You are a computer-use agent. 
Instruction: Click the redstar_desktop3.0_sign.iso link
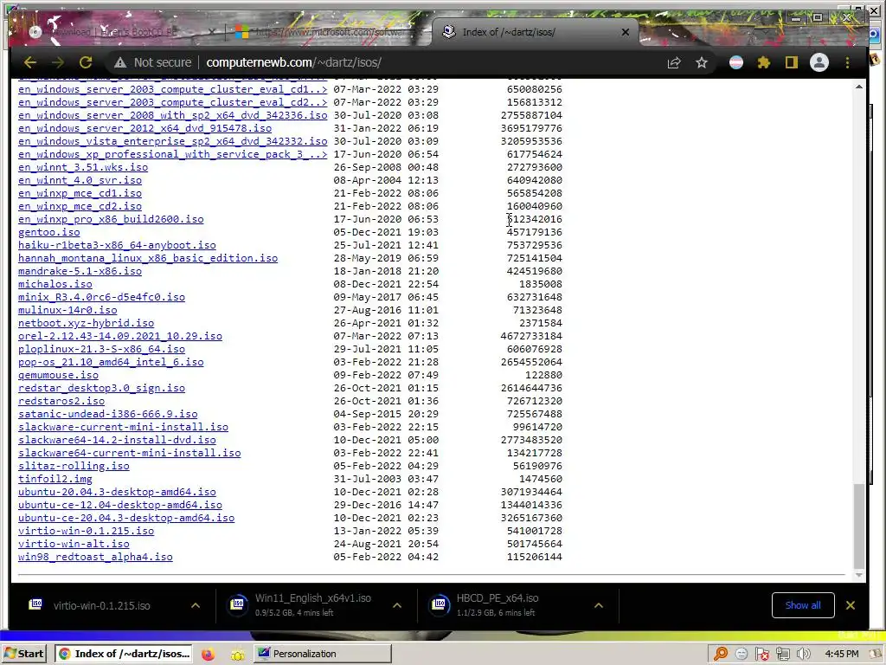102,389
